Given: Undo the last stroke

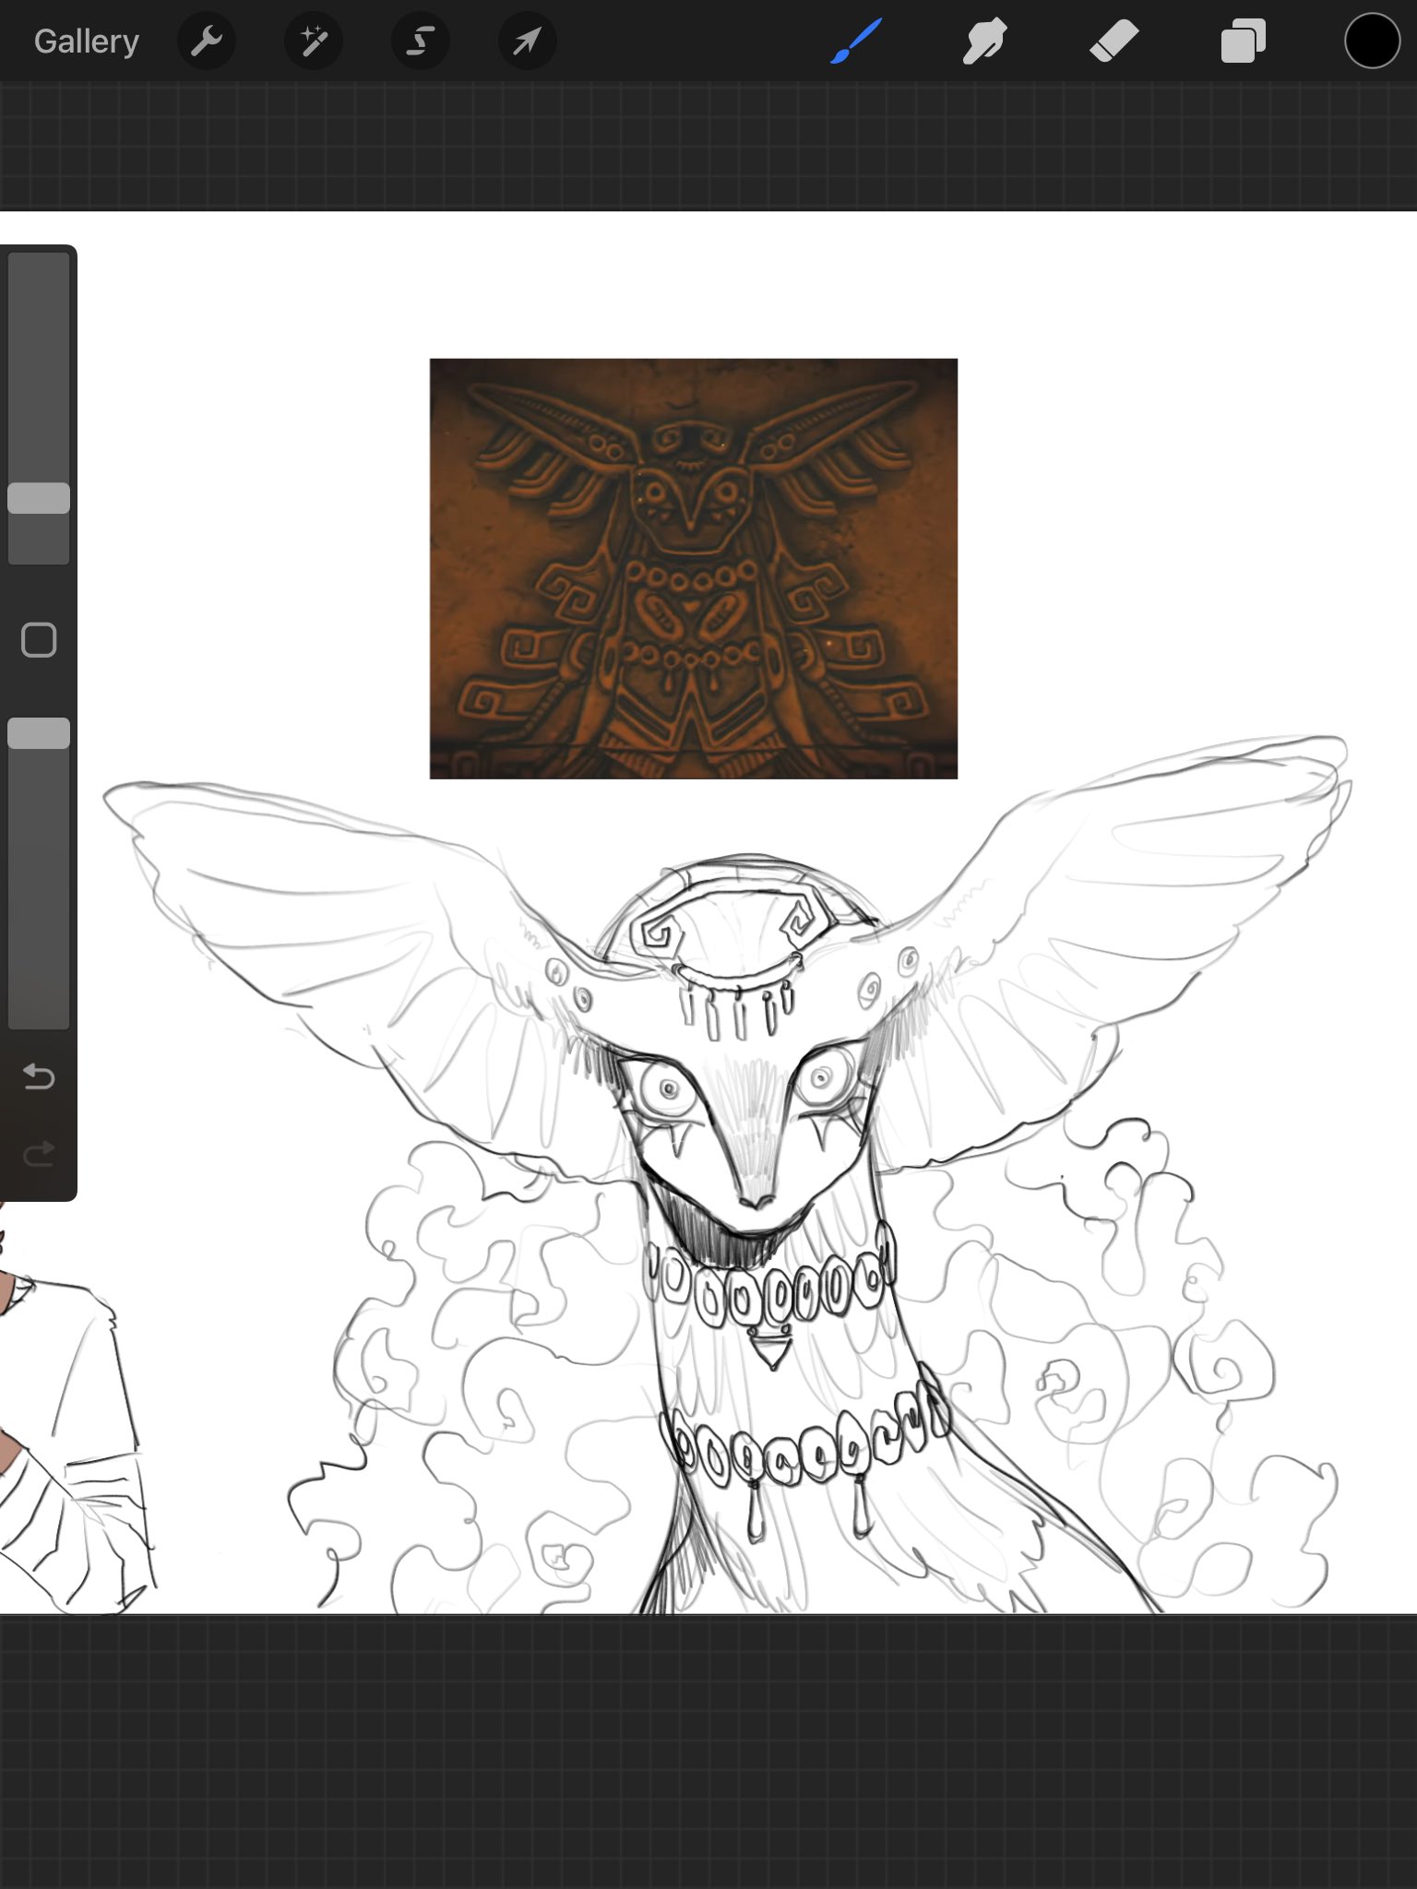Looking at the screenshot, I should click(x=39, y=1076).
